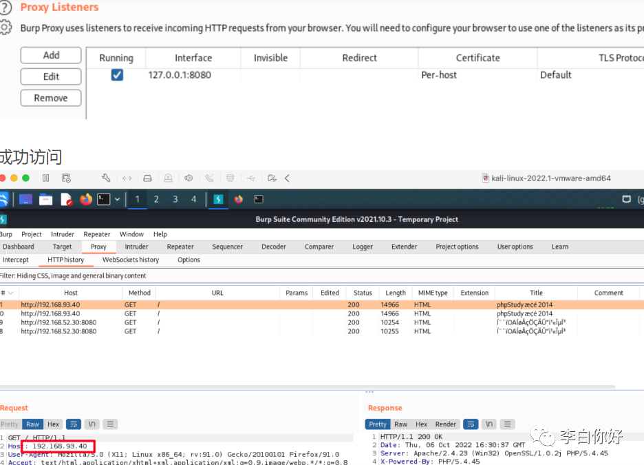Open the Burp menu
The image size is (644, 465).
tap(6, 234)
